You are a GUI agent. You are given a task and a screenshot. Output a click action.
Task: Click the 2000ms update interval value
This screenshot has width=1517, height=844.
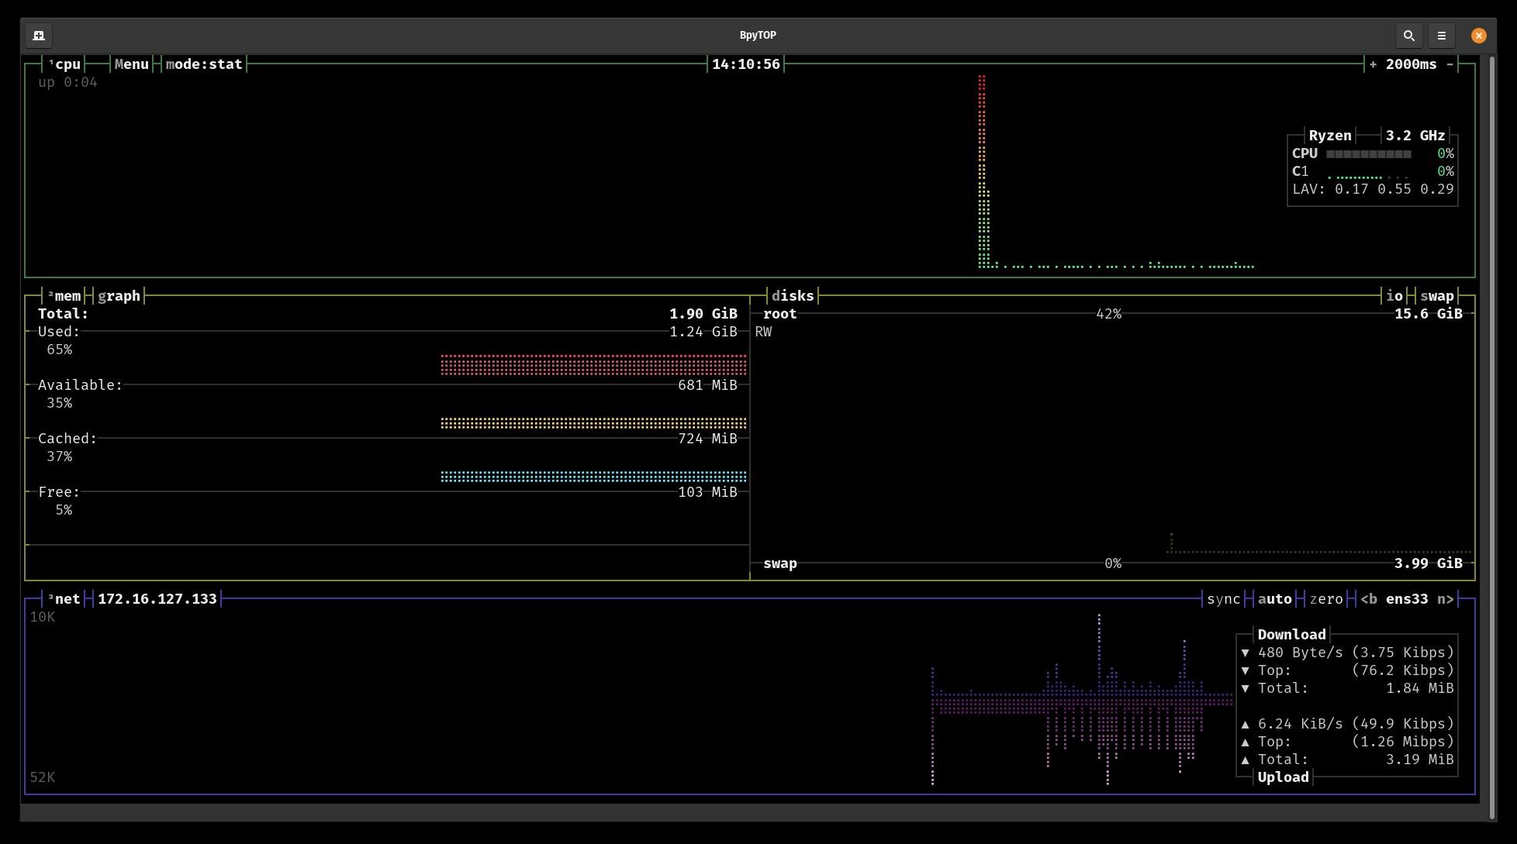pyautogui.click(x=1411, y=64)
